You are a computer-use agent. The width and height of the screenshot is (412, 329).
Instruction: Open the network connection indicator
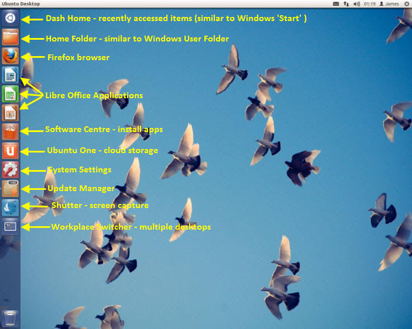tap(346, 4)
